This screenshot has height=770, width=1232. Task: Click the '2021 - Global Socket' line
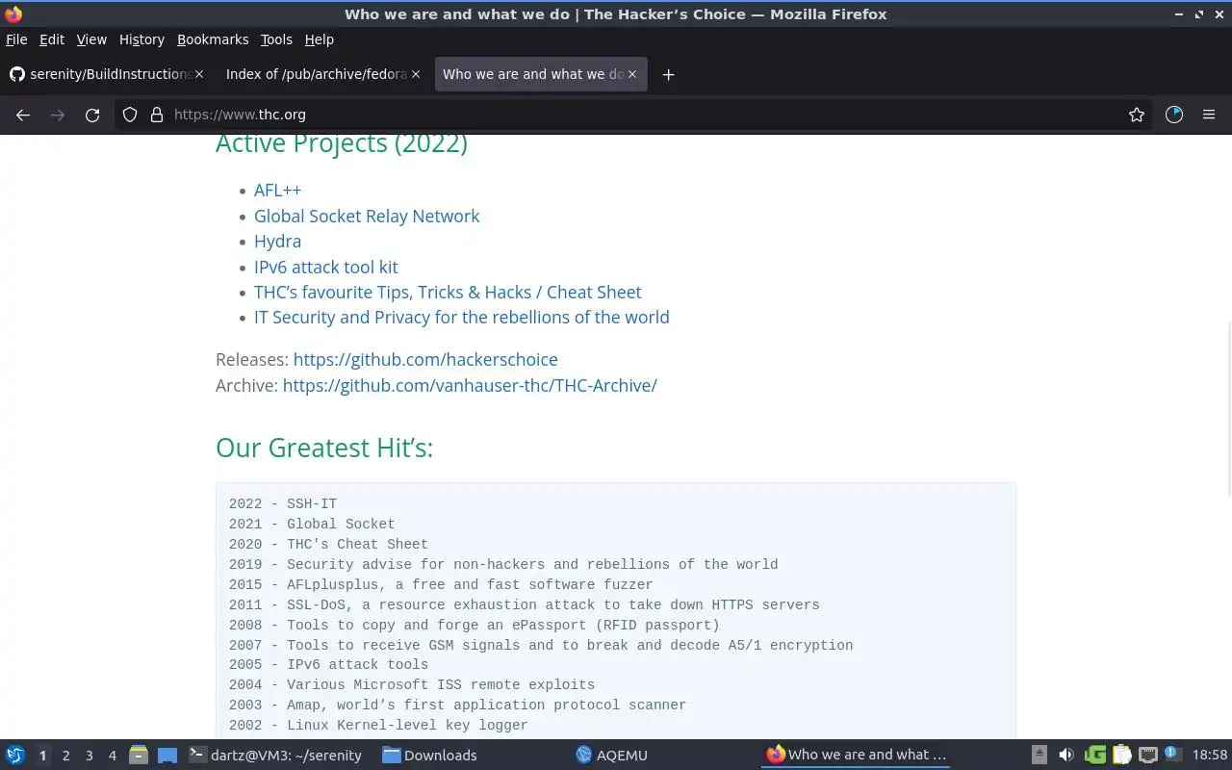click(x=312, y=525)
